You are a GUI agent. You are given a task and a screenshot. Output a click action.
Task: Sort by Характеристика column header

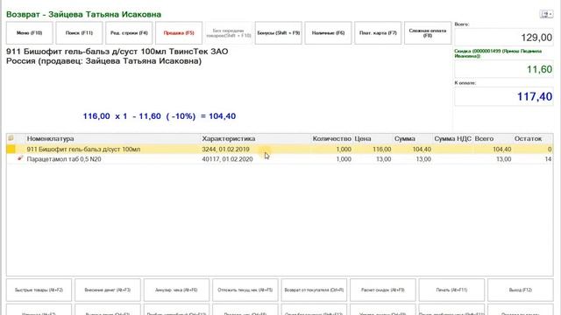(x=228, y=138)
